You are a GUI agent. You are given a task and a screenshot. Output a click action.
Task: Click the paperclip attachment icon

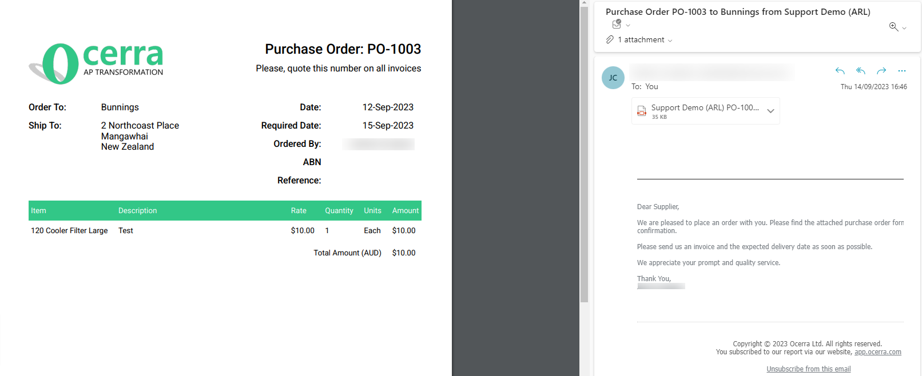pos(610,39)
